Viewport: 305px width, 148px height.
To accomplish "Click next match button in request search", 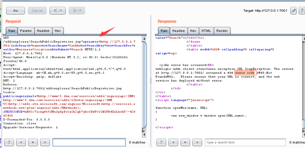I will pyautogui.click(x=45, y=142).
